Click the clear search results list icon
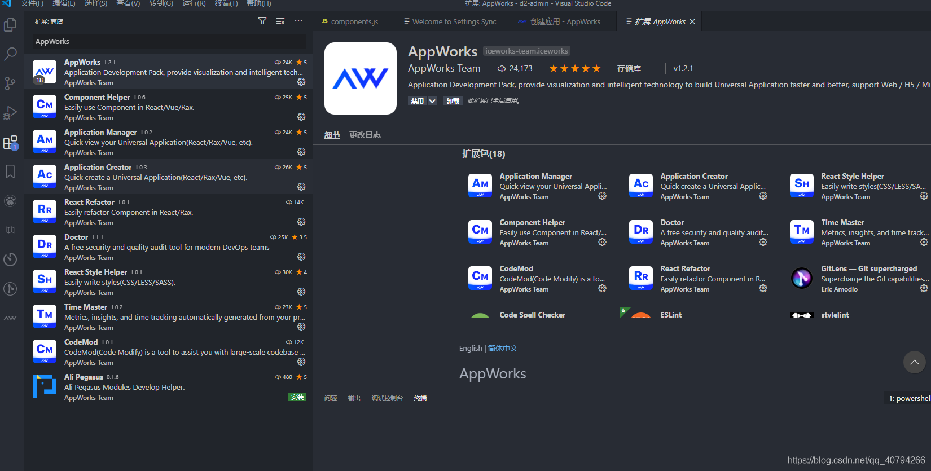Viewport: 931px width, 471px height. [x=280, y=21]
